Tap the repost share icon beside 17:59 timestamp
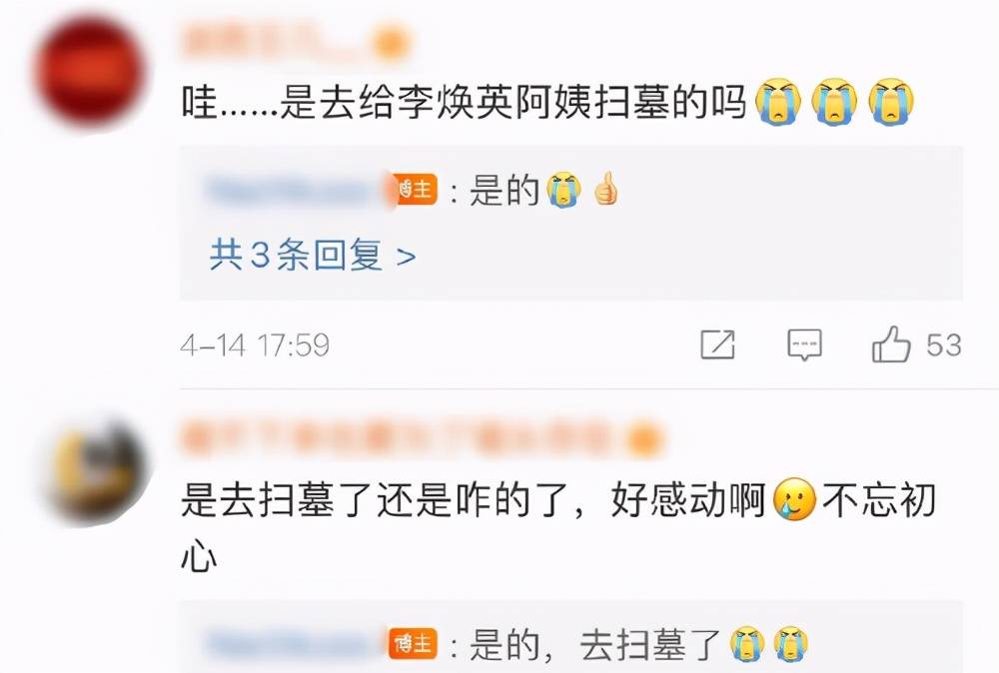 click(x=717, y=344)
